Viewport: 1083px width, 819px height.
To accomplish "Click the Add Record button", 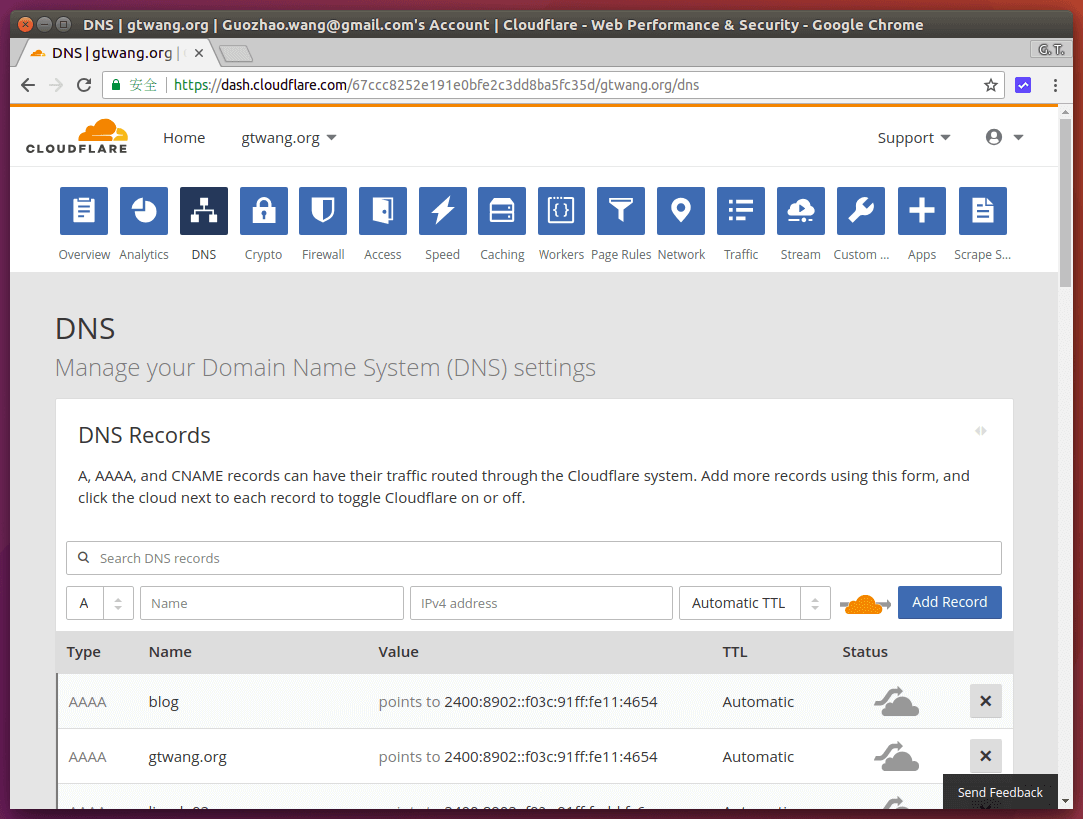I will 949,602.
